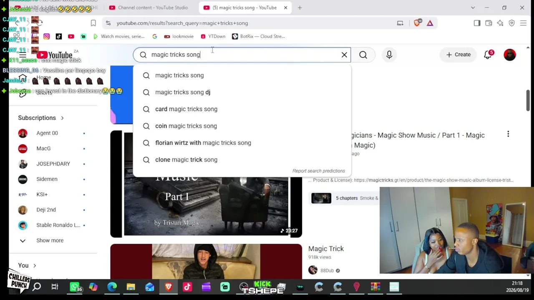Open TikTok app from the taskbar

187,287
